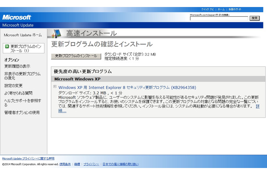Image resolution: width=267 pixels, height=175 pixels.
Task: Open 設定の変更
Action: (13, 86)
